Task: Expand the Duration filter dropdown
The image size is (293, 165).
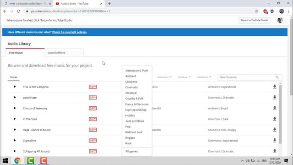Action: coord(184,77)
